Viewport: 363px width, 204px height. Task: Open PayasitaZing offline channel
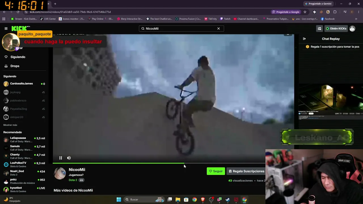(24, 109)
